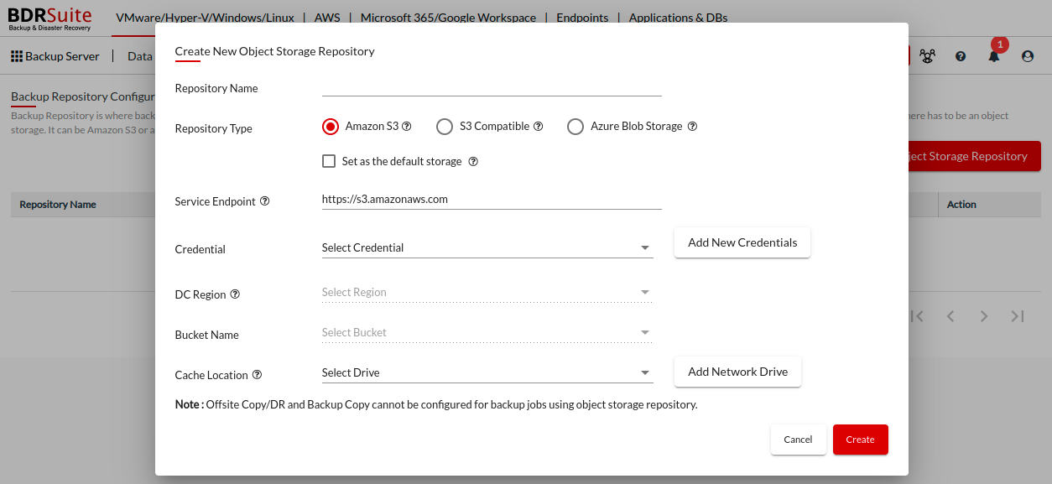
Task: Click the BDRSuite logo
Action: [x=49, y=18]
